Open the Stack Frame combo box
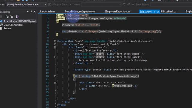Screen dimensions: 192x108 coord(171,5)
